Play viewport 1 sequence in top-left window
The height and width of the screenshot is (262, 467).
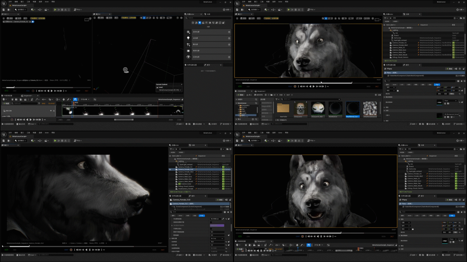(x=51, y=91)
